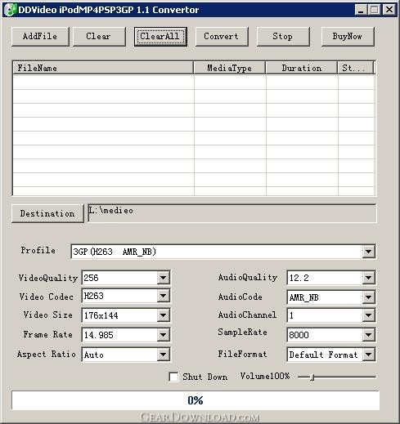Open the FileFormat dropdown

(368, 355)
